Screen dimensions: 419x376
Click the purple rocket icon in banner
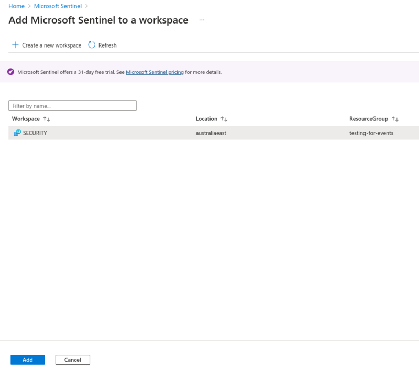[x=10, y=72]
